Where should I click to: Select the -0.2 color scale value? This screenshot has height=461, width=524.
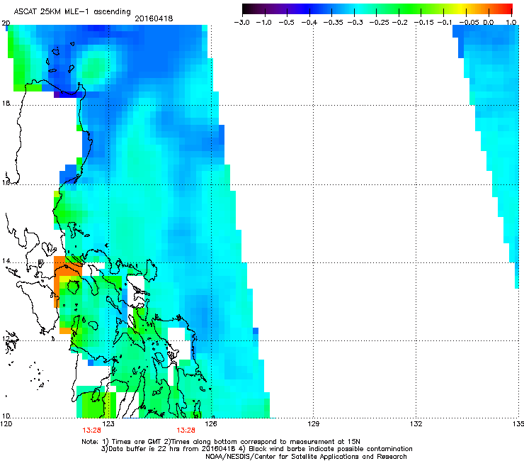400,23
